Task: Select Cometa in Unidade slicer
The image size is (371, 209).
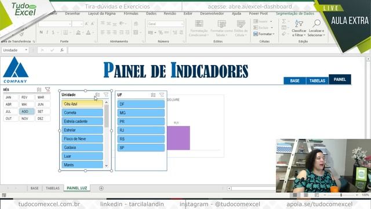Action: tap(82, 113)
